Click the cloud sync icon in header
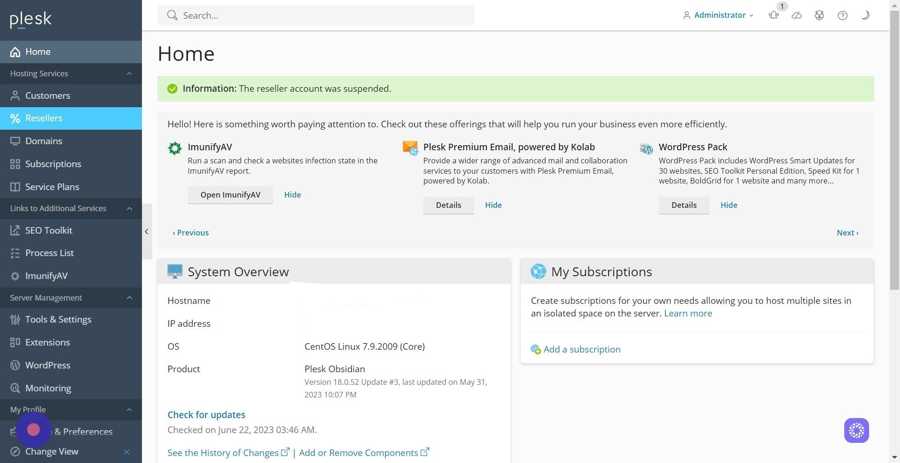The image size is (900, 463). (x=797, y=15)
